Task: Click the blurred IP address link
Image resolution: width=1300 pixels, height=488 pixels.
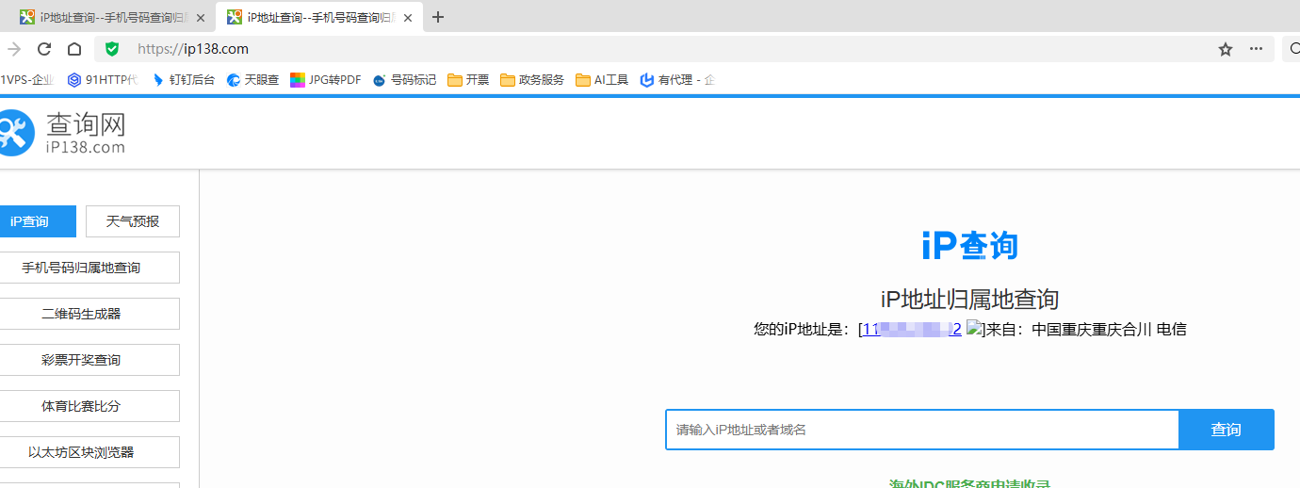Action: (x=912, y=330)
